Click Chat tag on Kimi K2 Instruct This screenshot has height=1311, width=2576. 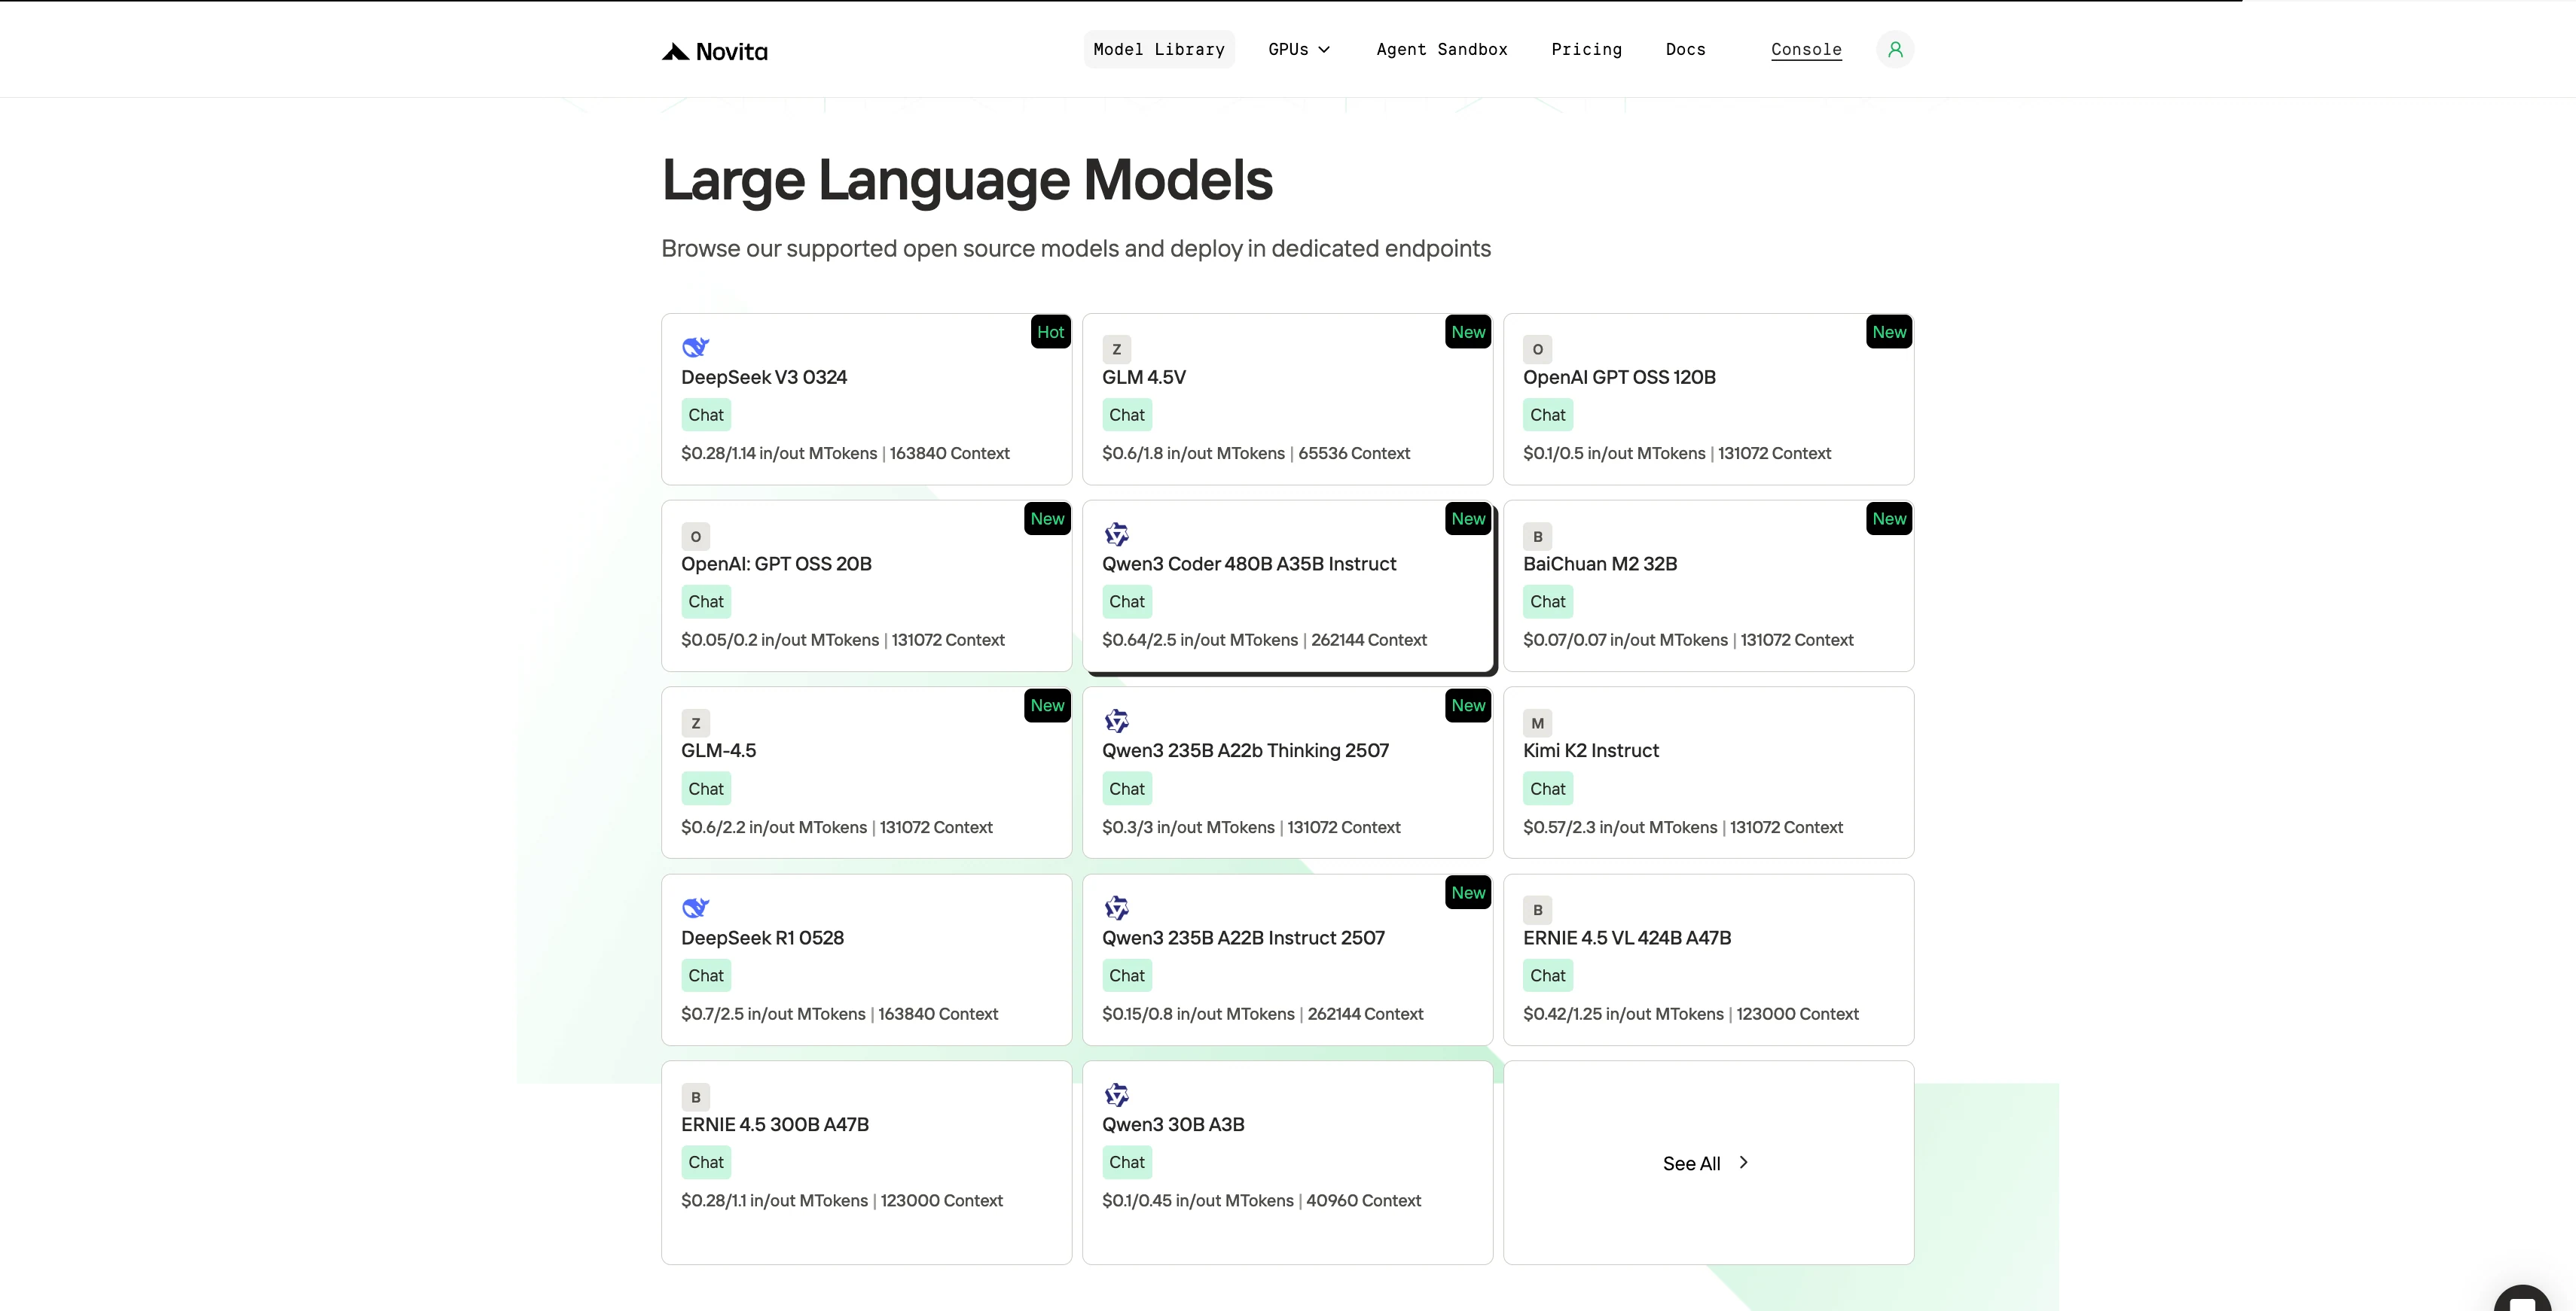point(1548,789)
